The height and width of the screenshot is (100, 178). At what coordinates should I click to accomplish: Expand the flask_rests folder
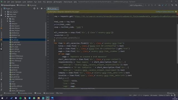(6, 14)
